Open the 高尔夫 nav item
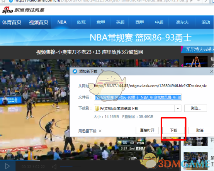 click(182, 22)
